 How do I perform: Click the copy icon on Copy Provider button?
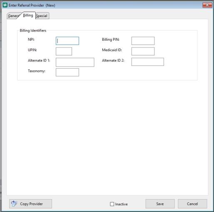[14, 204]
